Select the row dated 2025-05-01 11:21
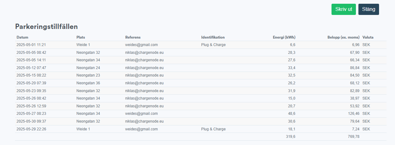Screen dimensions: 395x145 pos(200,45)
